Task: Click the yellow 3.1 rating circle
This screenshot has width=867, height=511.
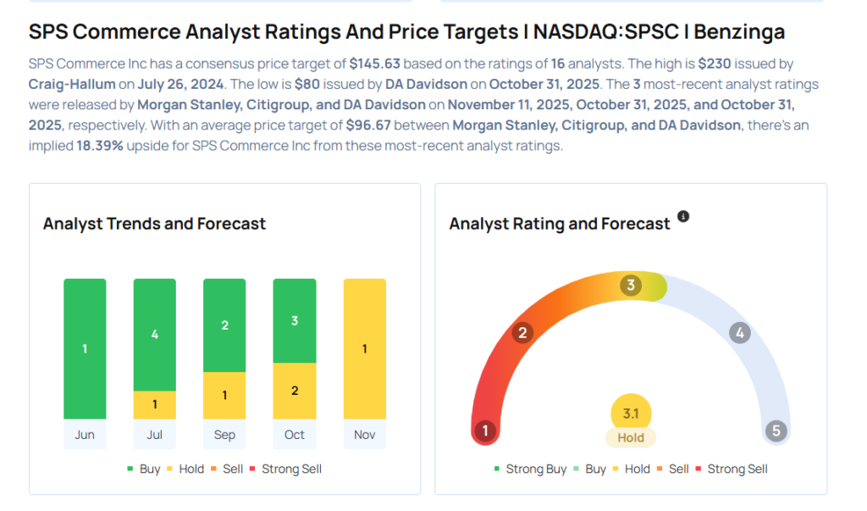Action: [631, 414]
